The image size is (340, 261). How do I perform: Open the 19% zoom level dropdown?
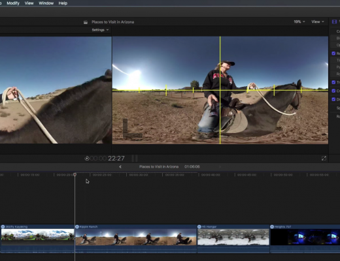coord(299,22)
